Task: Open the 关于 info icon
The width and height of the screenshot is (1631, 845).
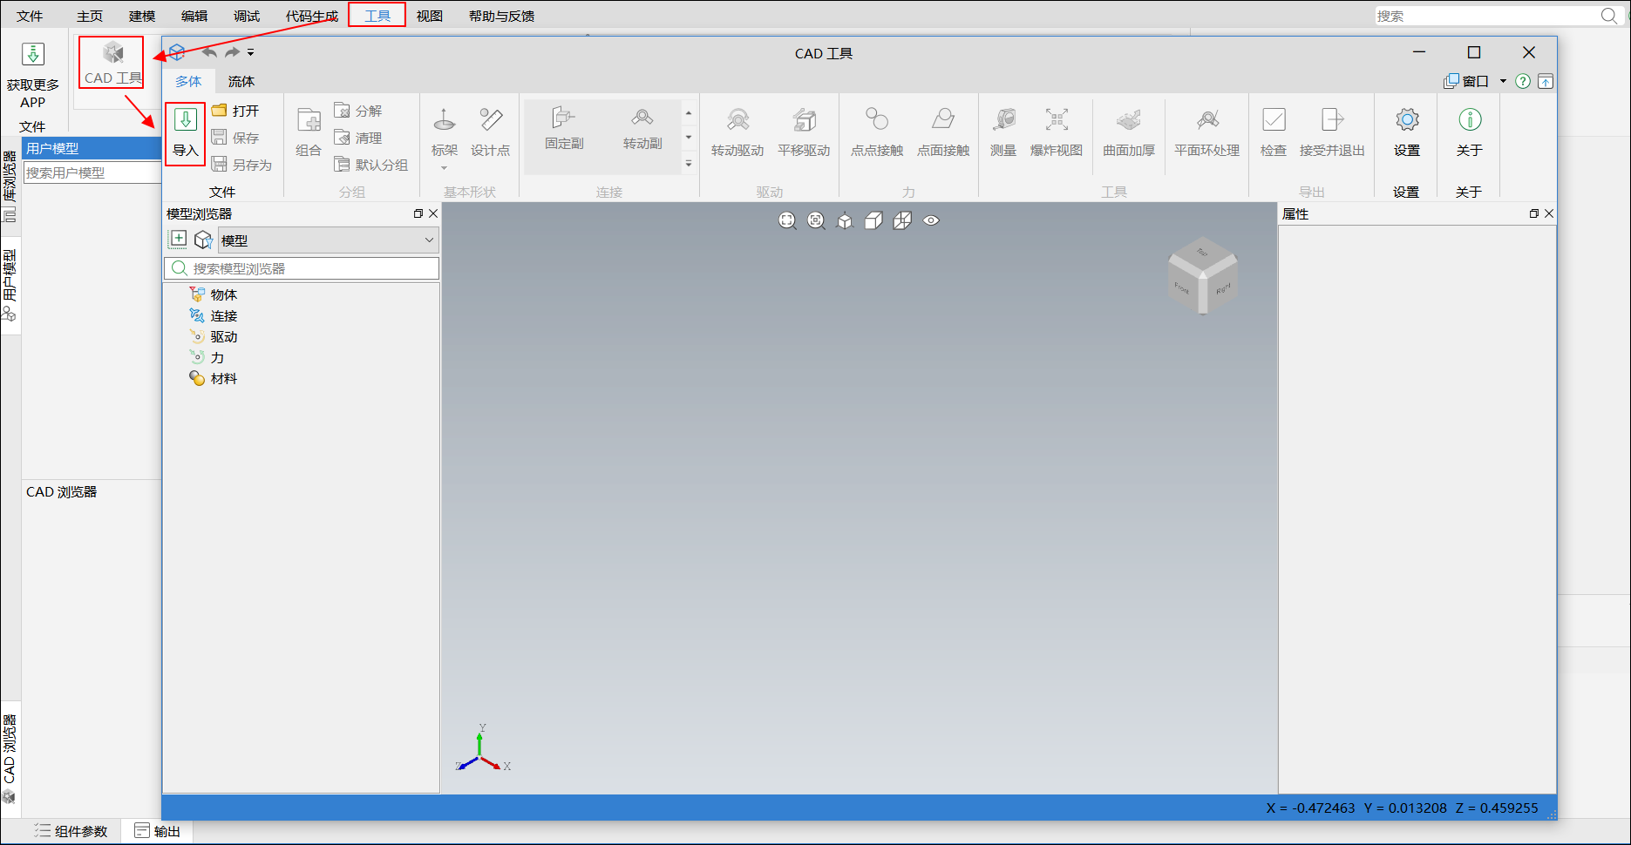Action: coord(1469,120)
